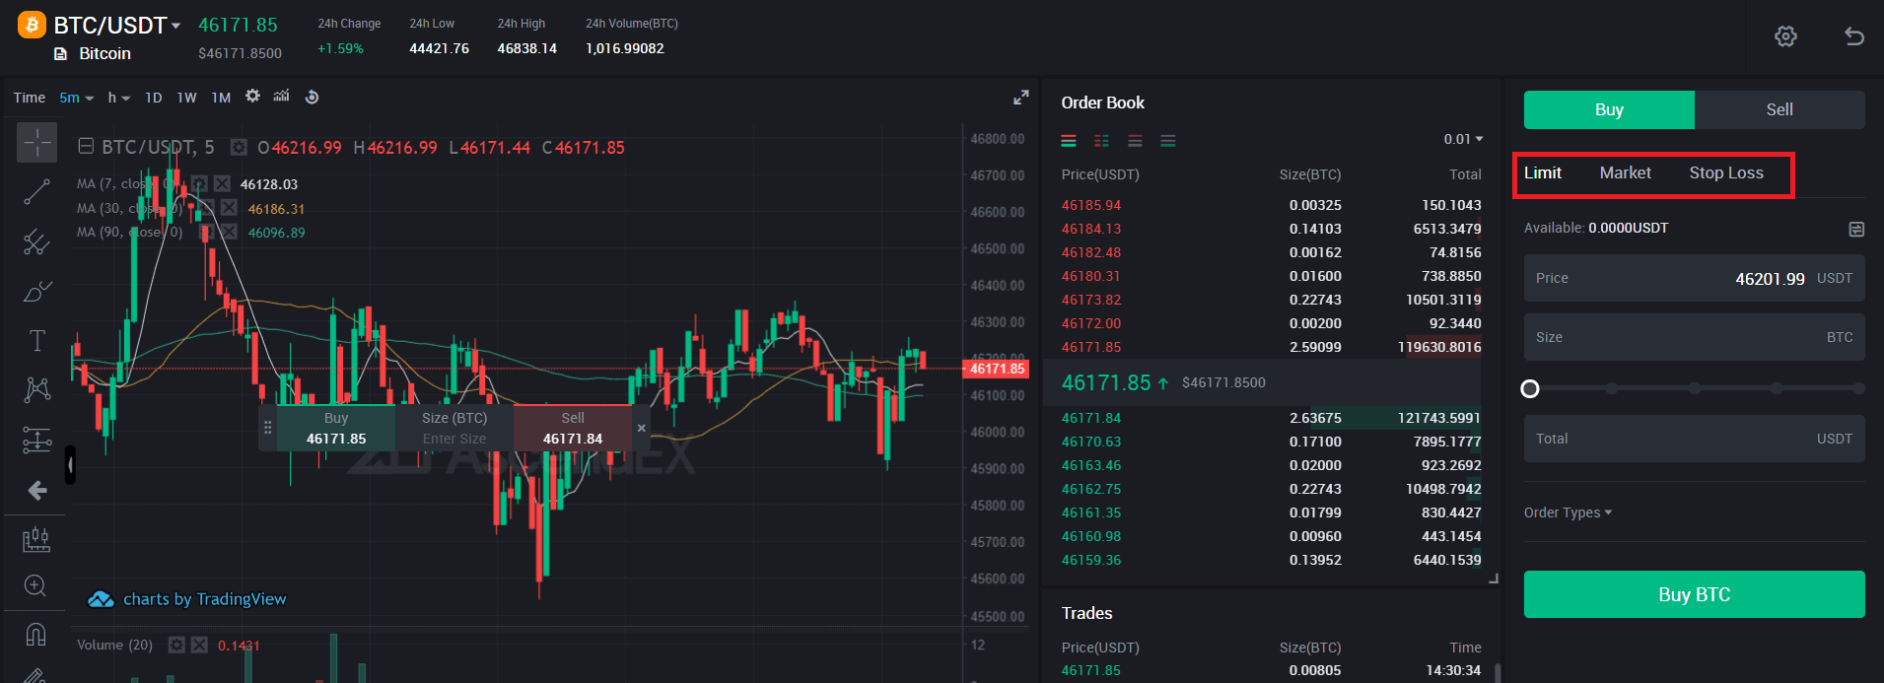Click Buy 46171.85 on chart trading panel
The height and width of the screenshot is (683, 1884).
(336, 429)
